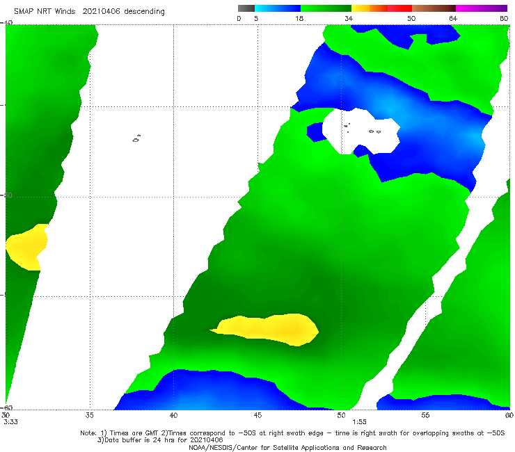Click the NOAA/NESDIS Center for Satellite Applications credit

click(287, 447)
